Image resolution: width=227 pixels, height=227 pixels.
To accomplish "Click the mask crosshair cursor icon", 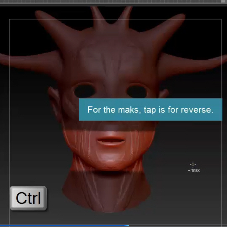I will pyautogui.click(x=193, y=165).
